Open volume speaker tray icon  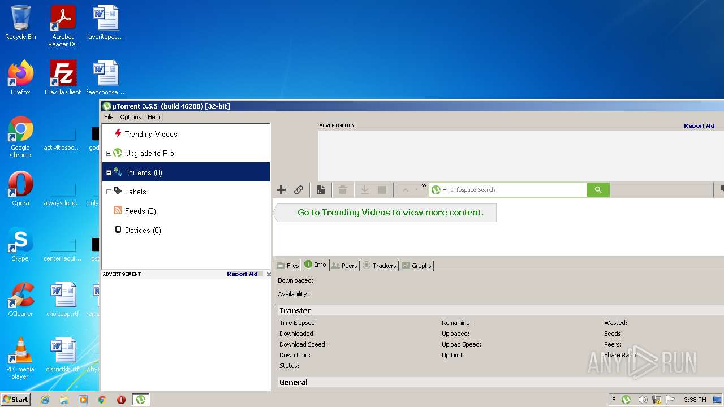(x=643, y=400)
